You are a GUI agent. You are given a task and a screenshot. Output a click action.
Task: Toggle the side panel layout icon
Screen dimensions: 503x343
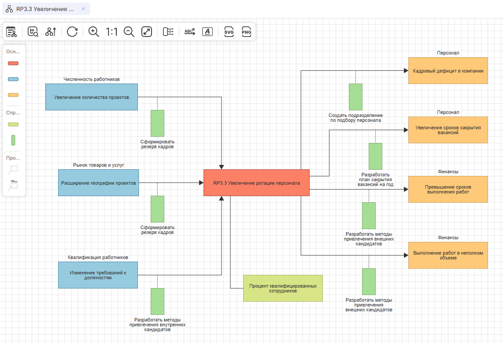tap(168, 32)
